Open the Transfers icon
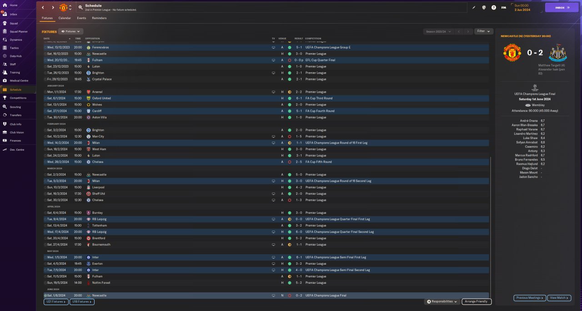The height and width of the screenshot is (311, 582). click(x=5, y=115)
